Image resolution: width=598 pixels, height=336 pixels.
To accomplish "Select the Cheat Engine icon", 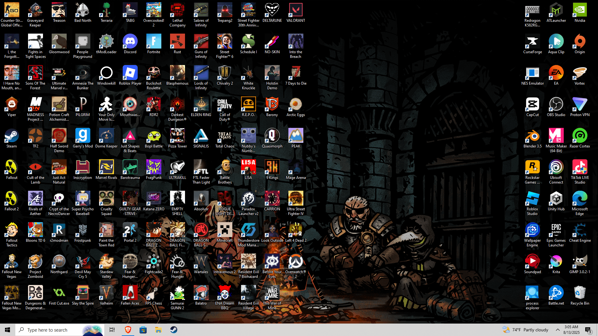I will [580, 233].
